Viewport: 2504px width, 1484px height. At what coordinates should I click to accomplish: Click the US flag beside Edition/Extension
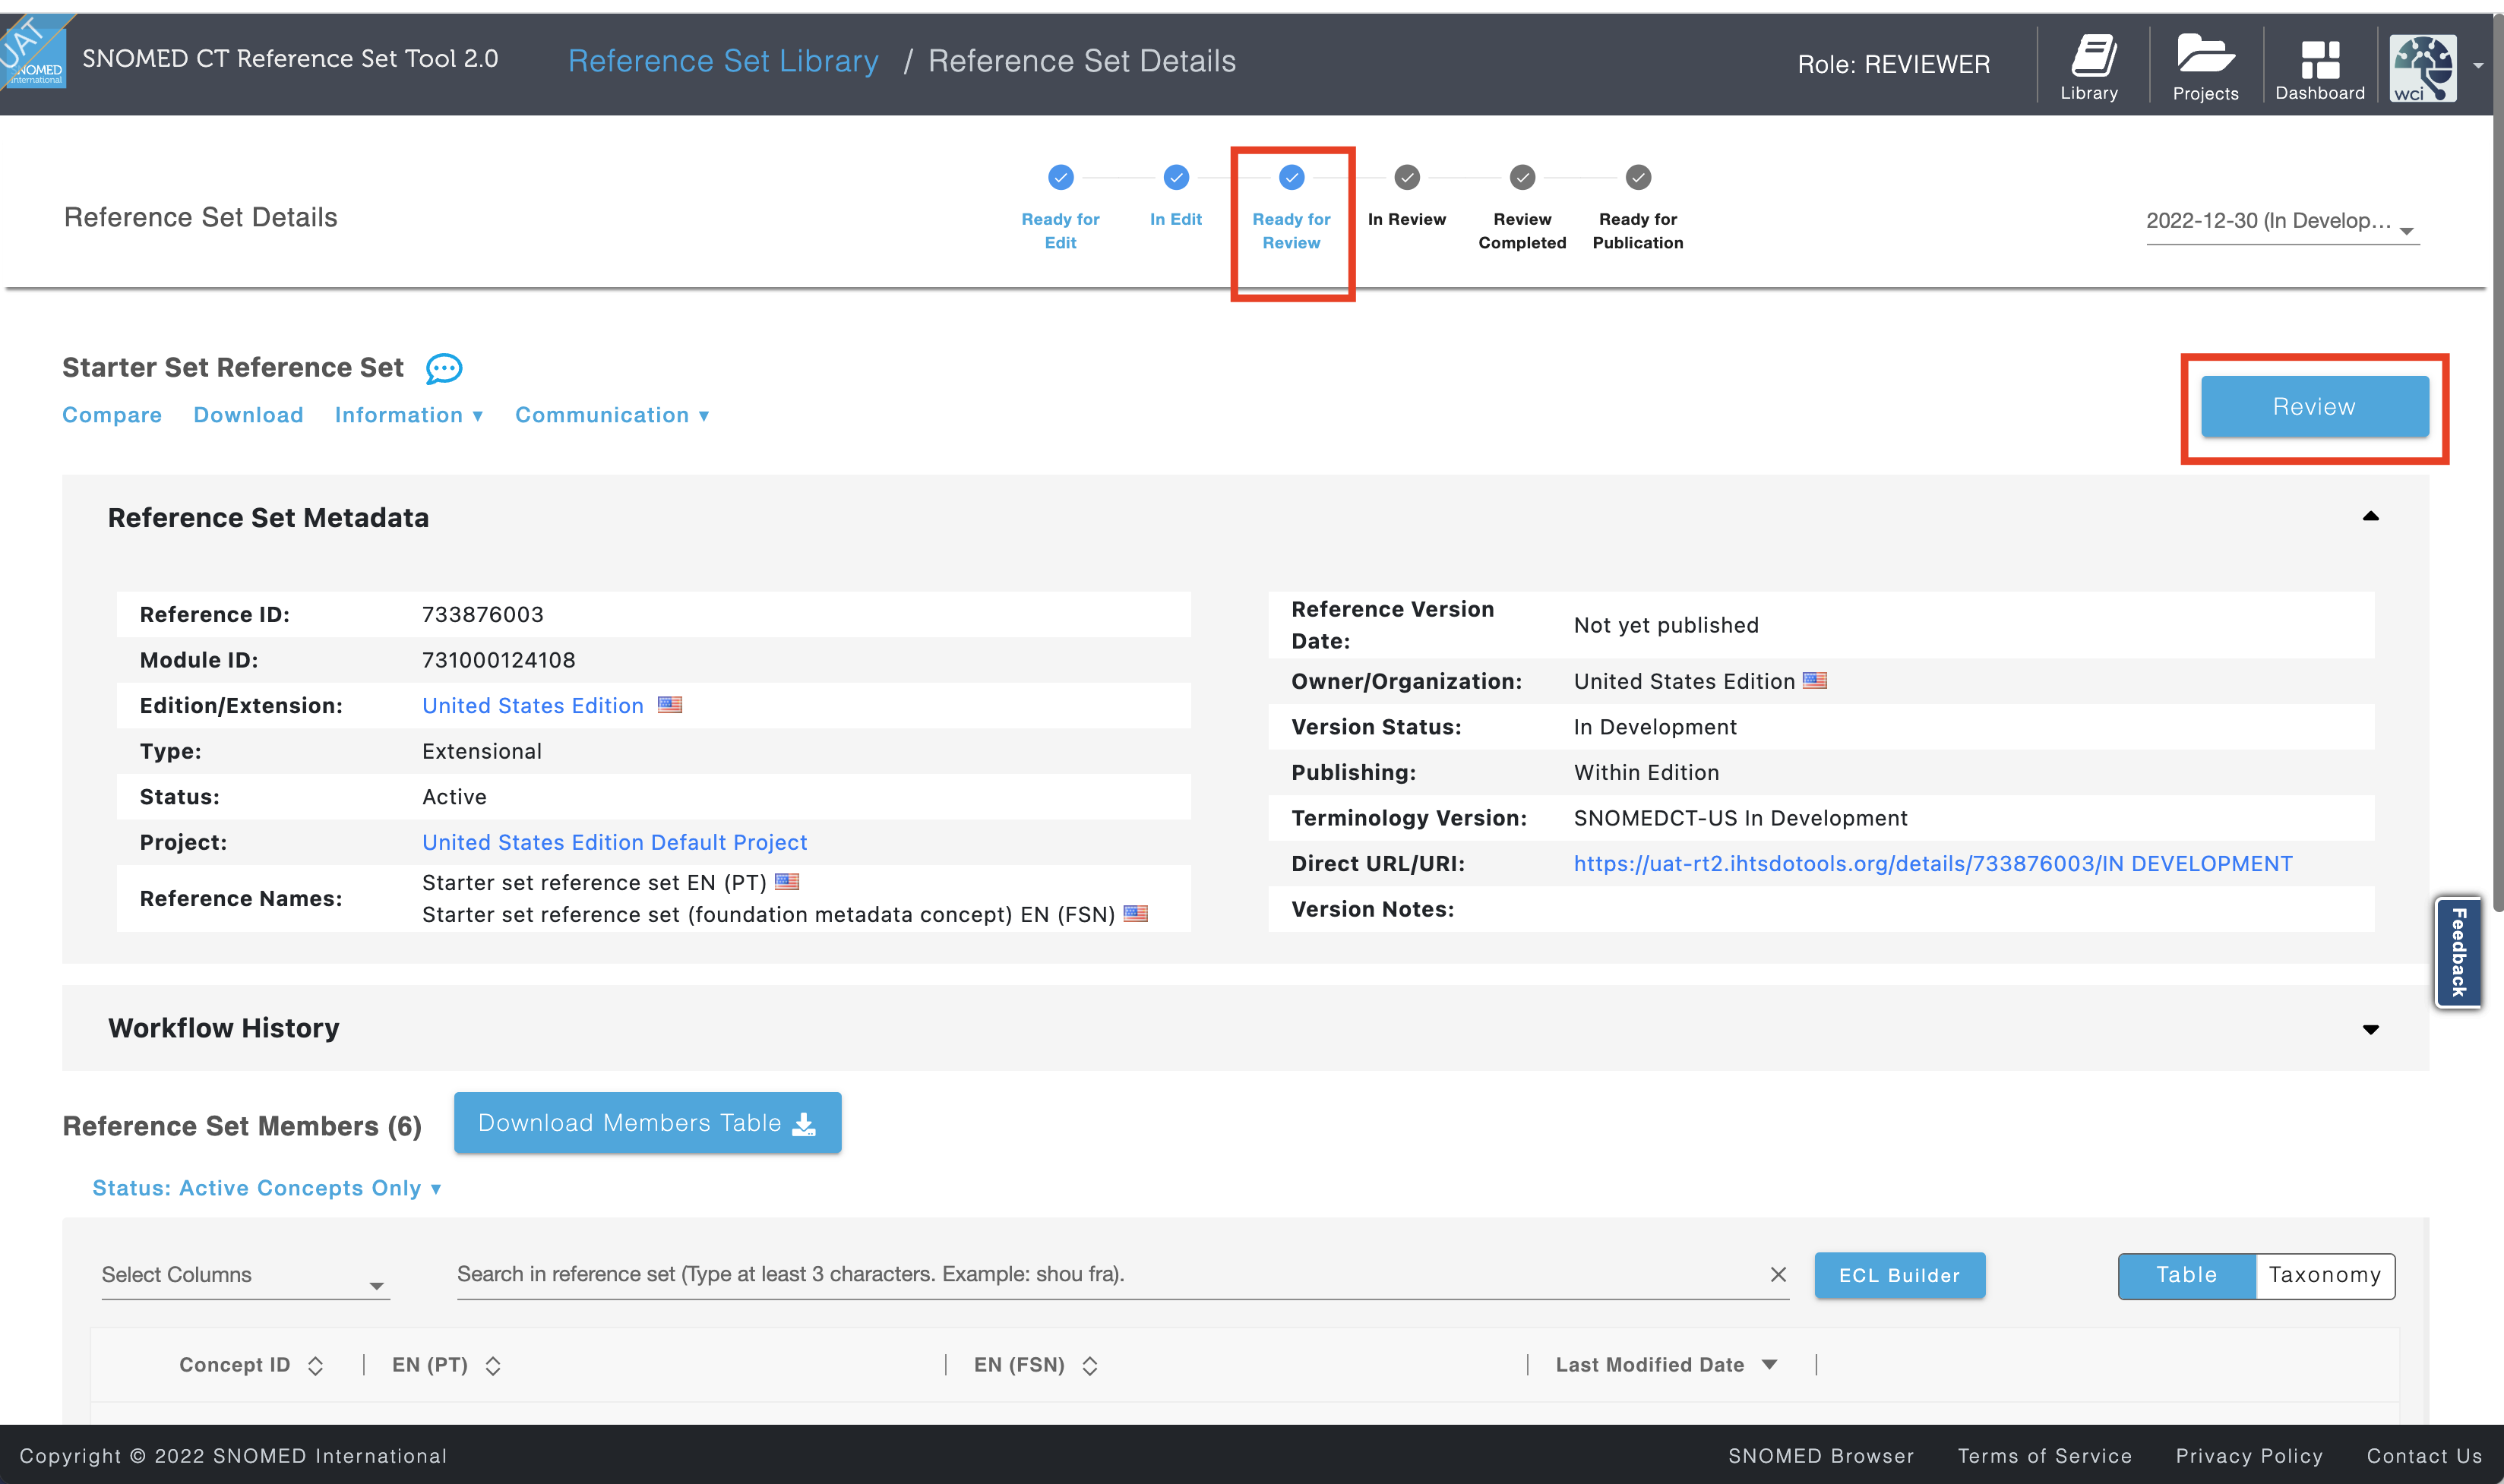click(669, 705)
